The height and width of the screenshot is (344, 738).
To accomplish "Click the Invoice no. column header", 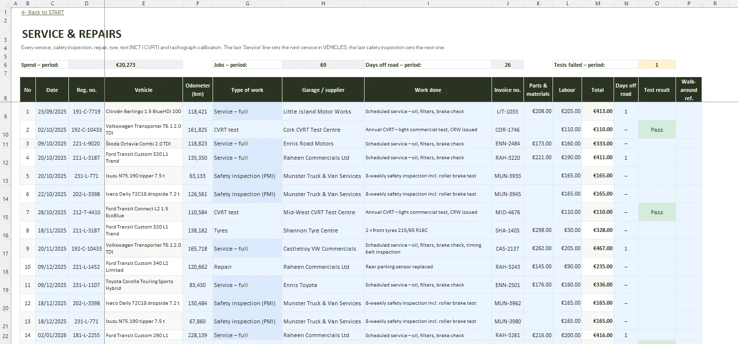I will [508, 89].
